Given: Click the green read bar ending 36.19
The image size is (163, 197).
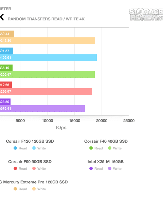Looking at the screenshot, I should (x=6, y=68).
